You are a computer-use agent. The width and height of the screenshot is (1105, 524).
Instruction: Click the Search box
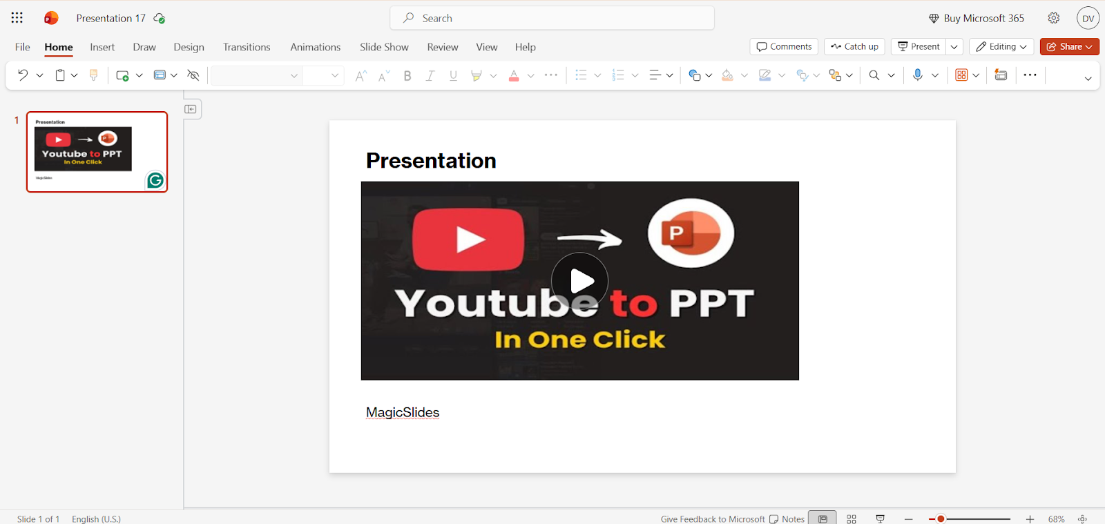pos(552,18)
